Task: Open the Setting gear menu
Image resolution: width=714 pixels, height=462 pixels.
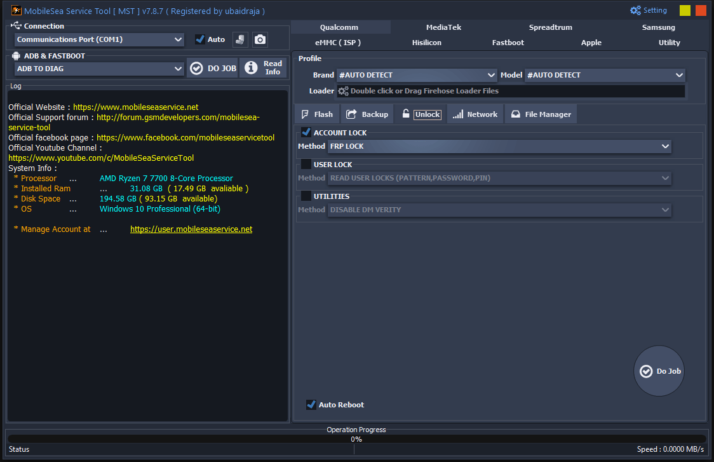Action: [x=635, y=10]
